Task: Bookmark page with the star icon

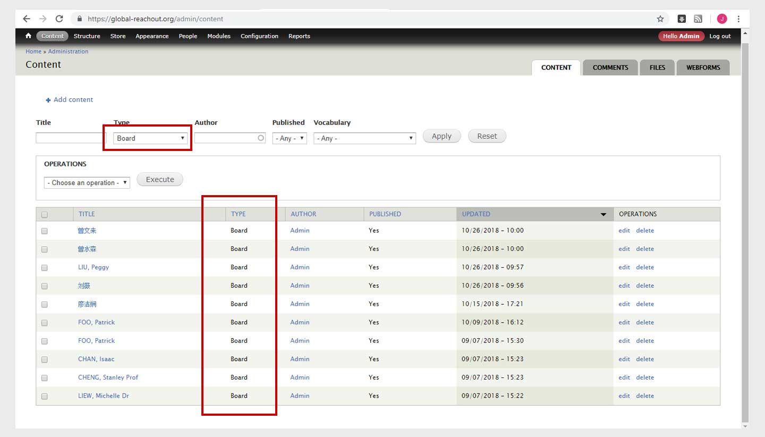Action: [x=660, y=19]
